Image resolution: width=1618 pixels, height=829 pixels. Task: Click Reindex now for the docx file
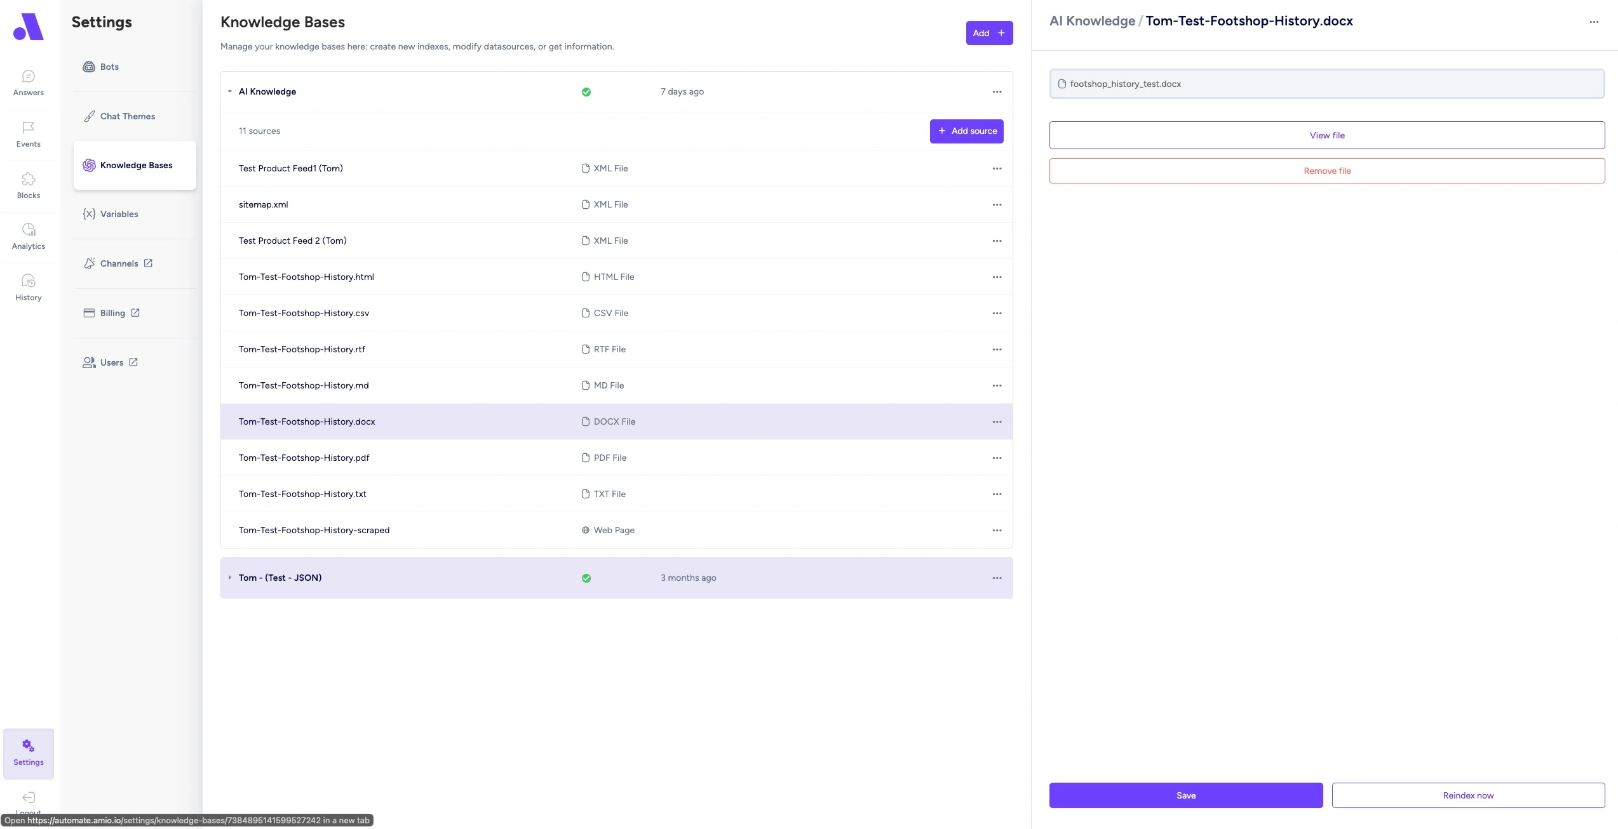1467,795
